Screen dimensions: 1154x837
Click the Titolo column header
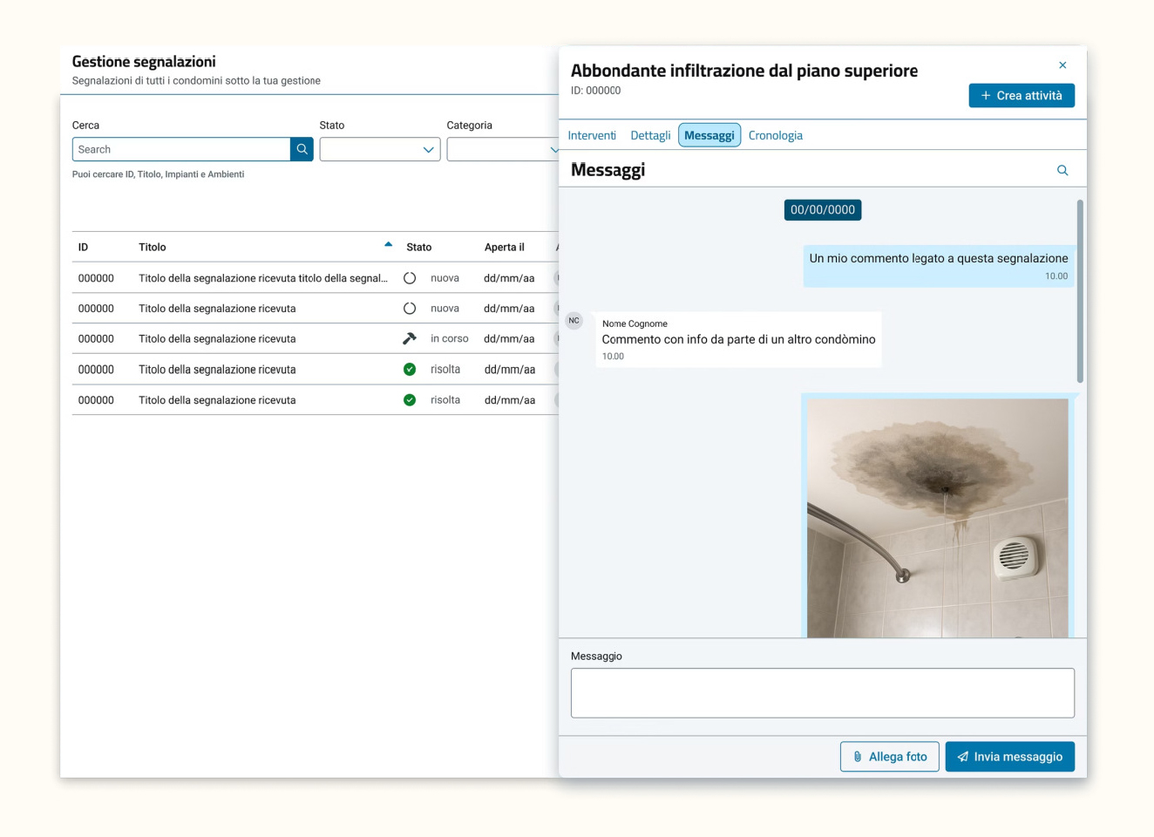coord(153,248)
